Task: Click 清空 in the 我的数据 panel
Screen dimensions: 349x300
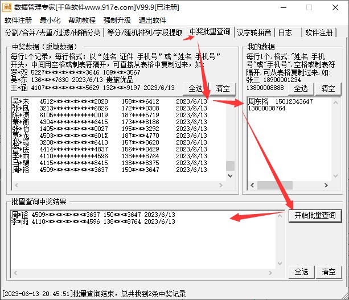Action: point(329,88)
